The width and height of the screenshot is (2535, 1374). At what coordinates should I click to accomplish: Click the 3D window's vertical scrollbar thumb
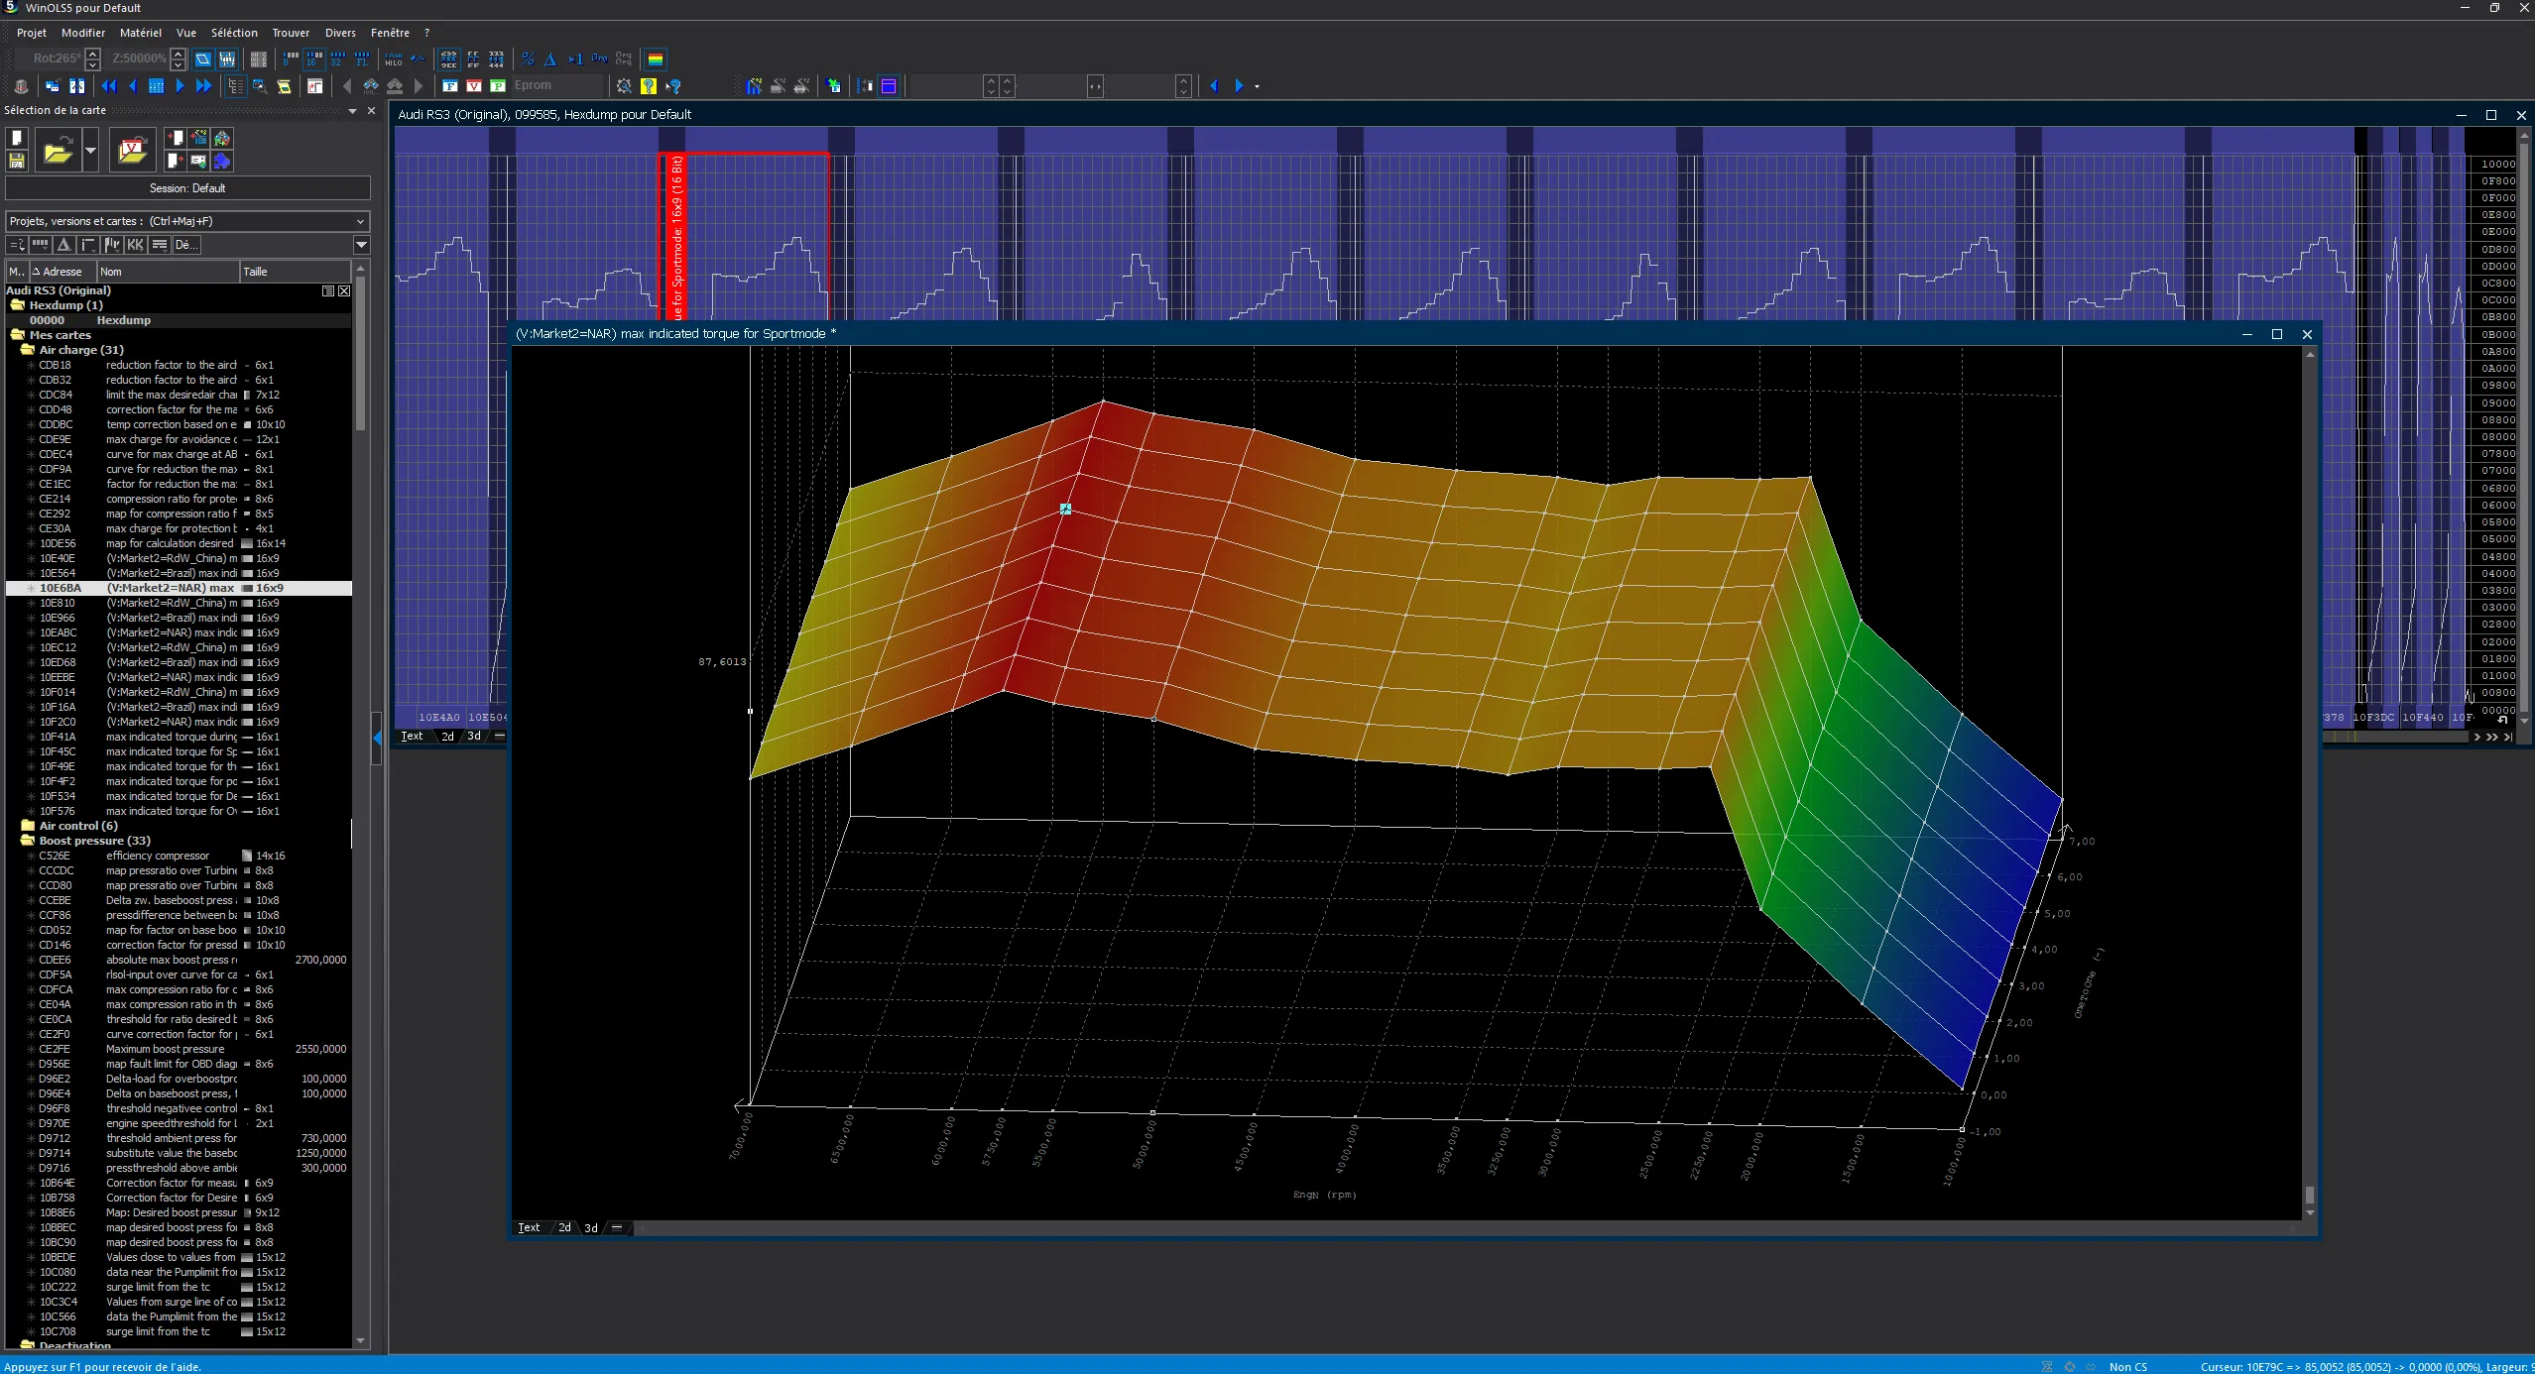[x=2310, y=1194]
